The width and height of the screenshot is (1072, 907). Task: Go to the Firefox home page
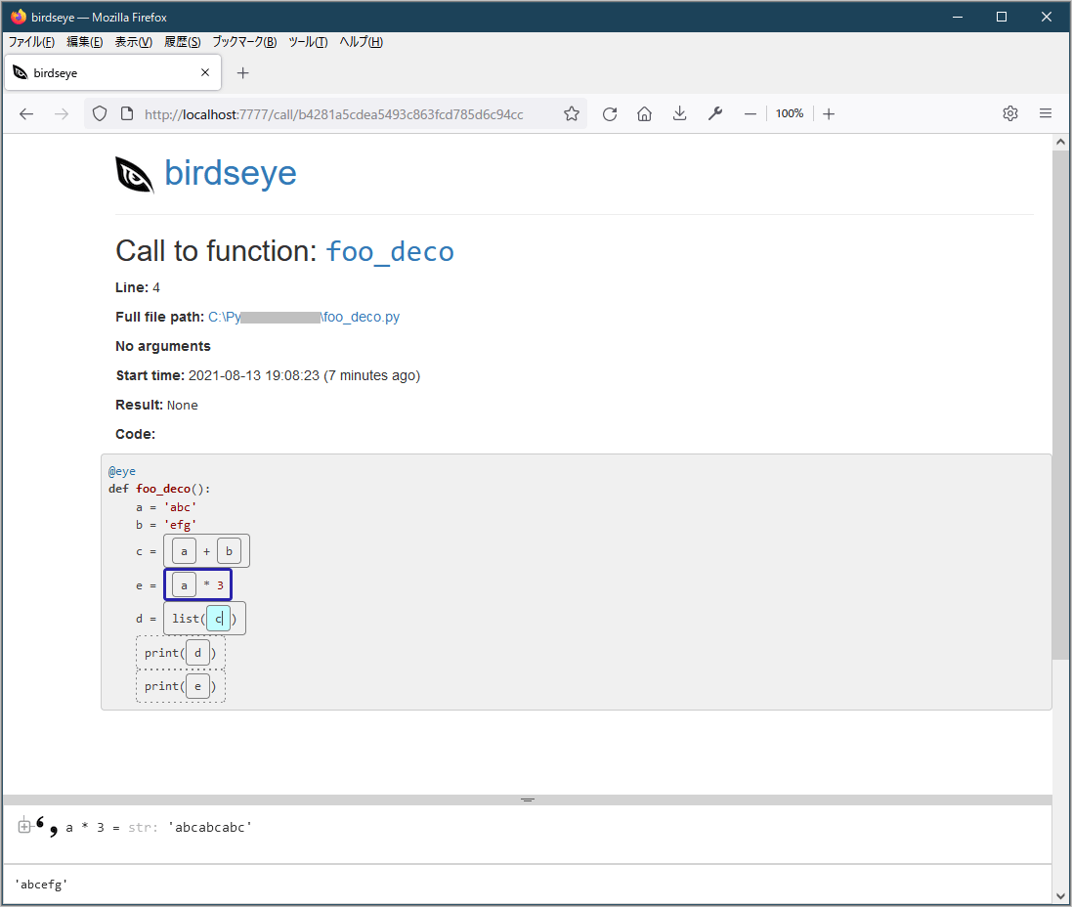coord(644,114)
